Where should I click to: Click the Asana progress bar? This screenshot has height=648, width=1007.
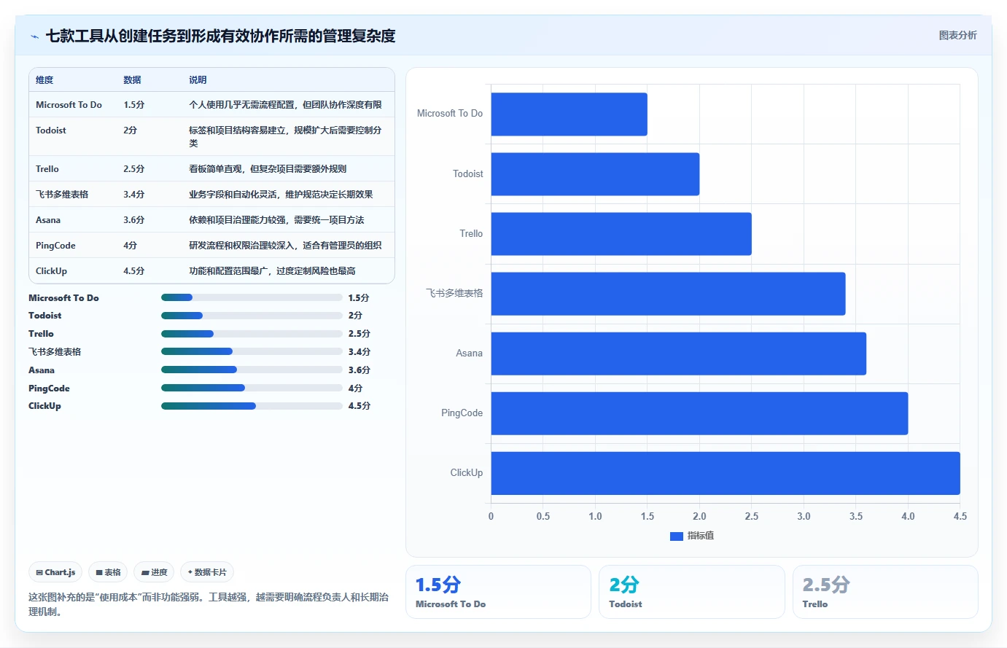coord(252,370)
